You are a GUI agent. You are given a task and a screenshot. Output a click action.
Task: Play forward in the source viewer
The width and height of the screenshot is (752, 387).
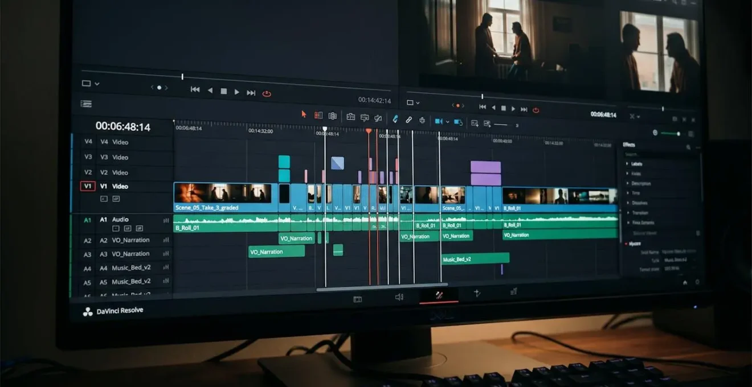pyautogui.click(x=237, y=92)
